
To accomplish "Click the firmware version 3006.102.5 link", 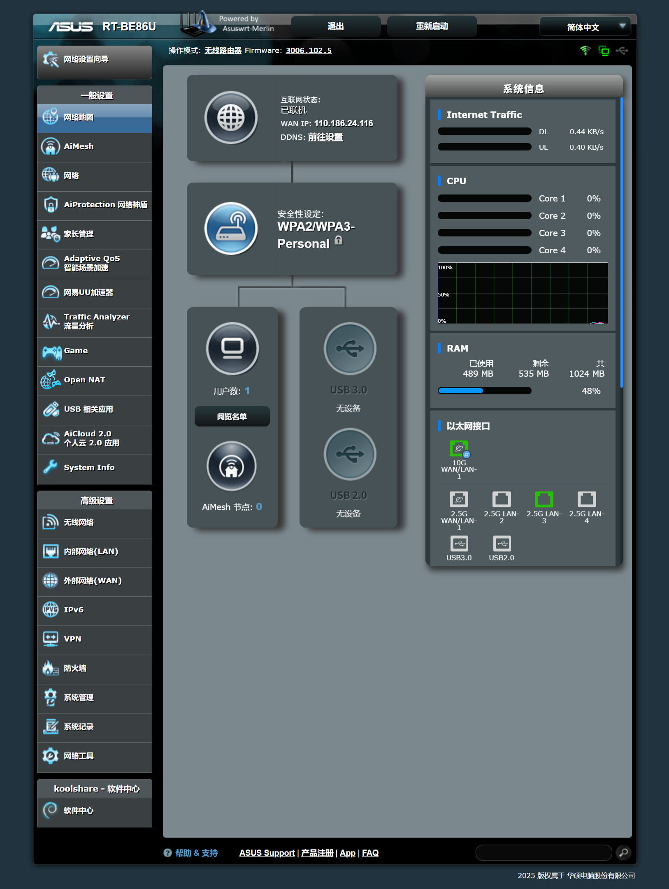I will [x=309, y=51].
